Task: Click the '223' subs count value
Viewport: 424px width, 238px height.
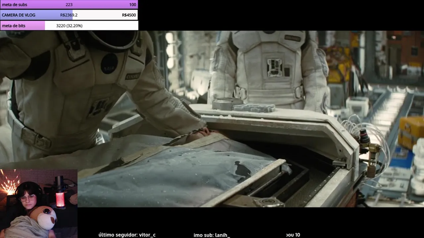Action: point(69,5)
